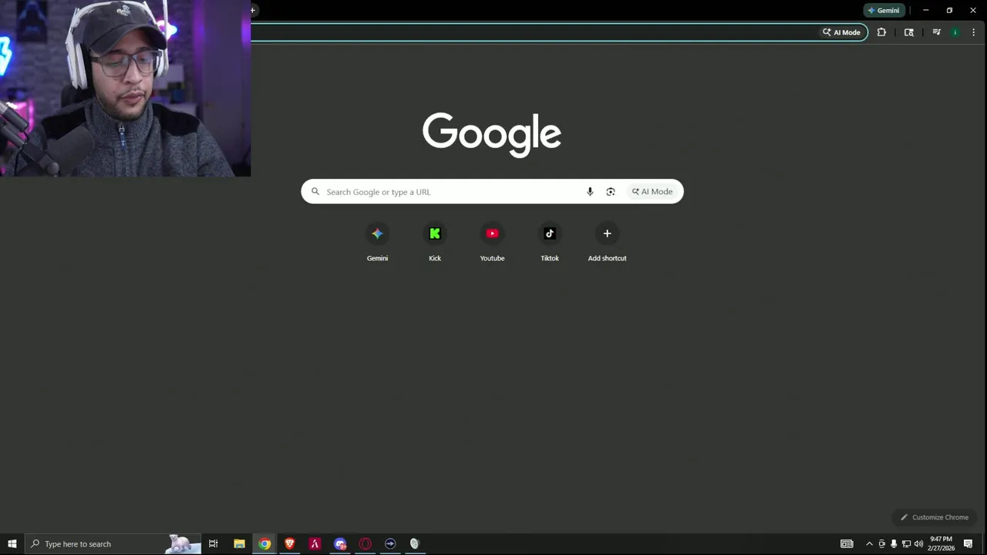Screen dimensions: 987x555
Task: Open the Youtube shortcut tile
Action: (x=492, y=242)
